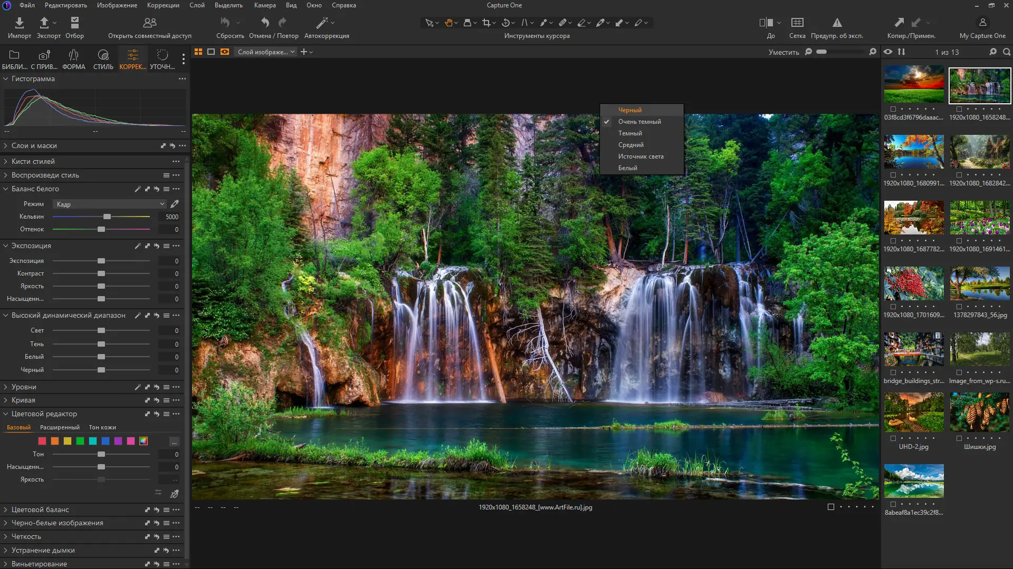The height and width of the screenshot is (569, 1013).
Task: Select the red color swatch
Action: (42, 441)
